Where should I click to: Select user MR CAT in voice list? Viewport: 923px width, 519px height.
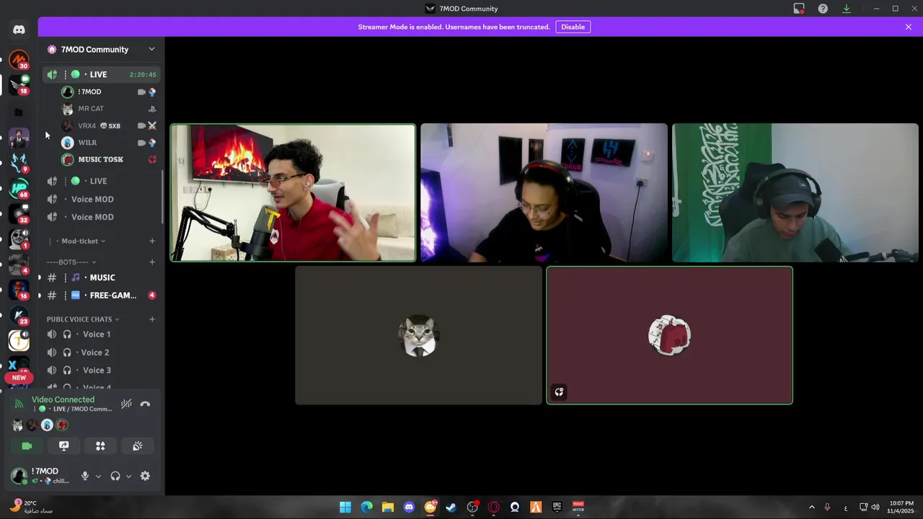point(108,109)
